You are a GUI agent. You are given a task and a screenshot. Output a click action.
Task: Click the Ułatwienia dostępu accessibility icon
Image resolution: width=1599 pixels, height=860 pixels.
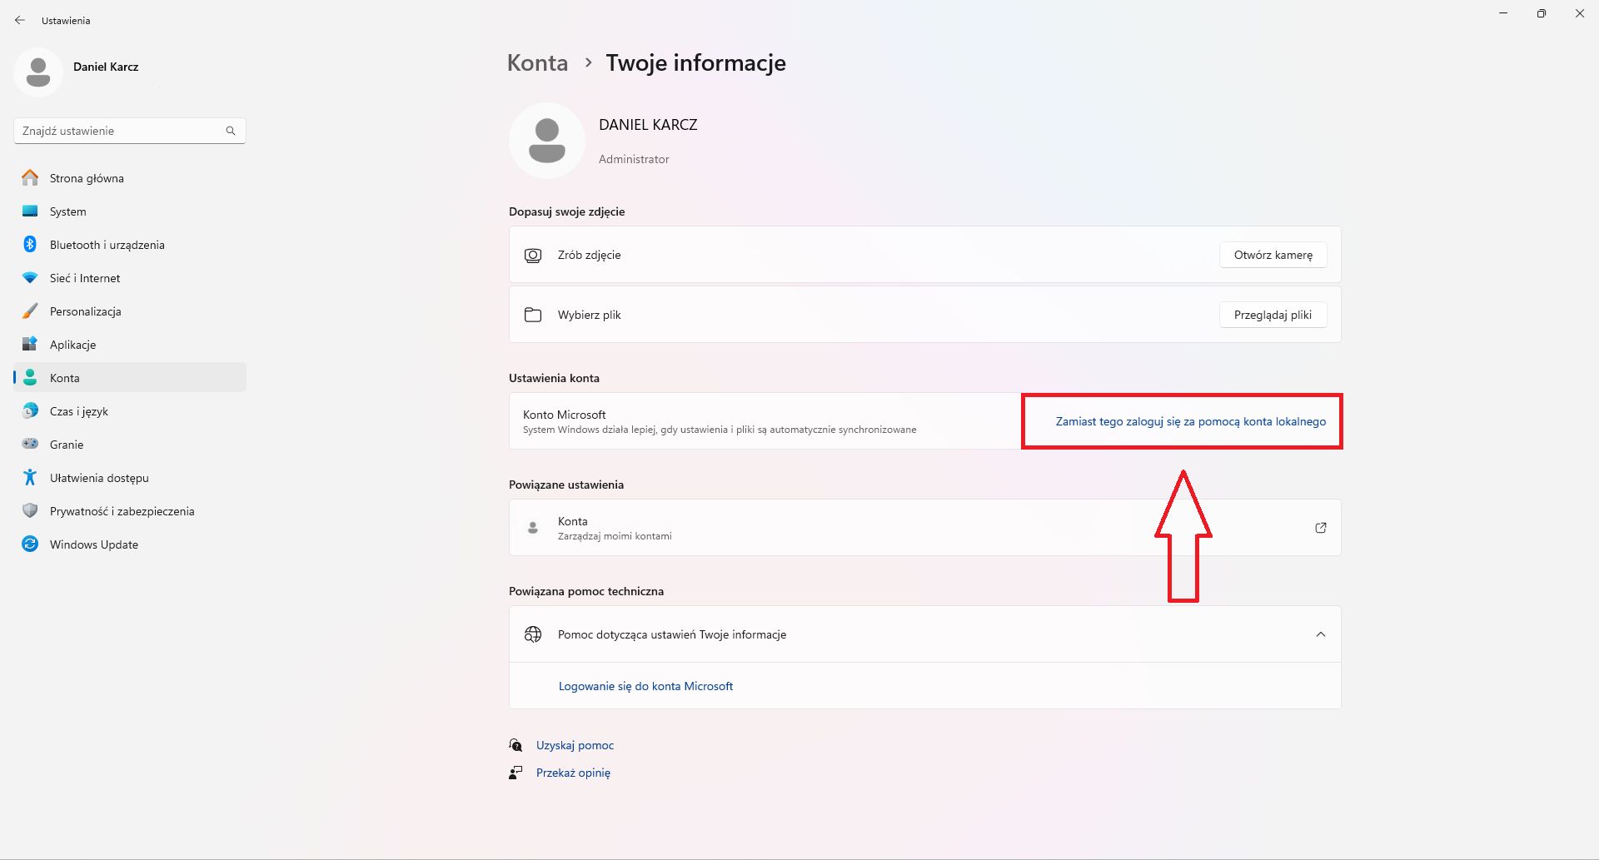29,477
